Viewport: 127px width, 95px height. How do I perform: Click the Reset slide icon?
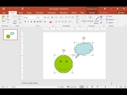20,20
